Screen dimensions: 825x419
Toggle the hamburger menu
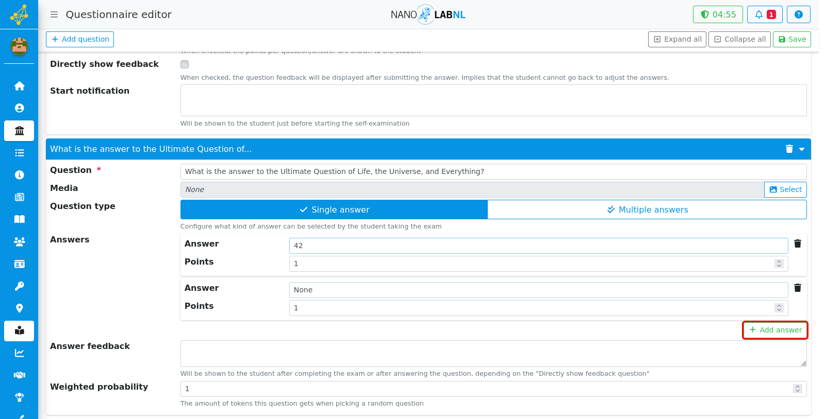(x=54, y=14)
